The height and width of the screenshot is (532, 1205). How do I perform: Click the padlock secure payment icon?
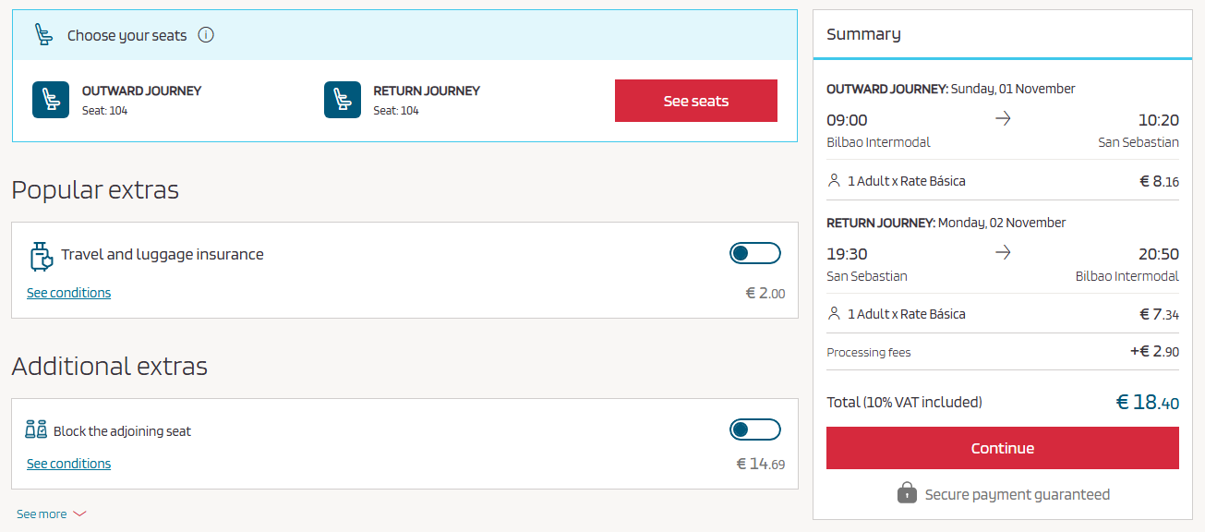point(907,492)
